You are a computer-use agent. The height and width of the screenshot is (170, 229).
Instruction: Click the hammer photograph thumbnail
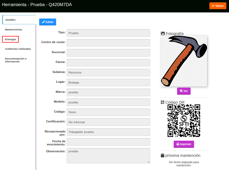(x=184, y=61)
